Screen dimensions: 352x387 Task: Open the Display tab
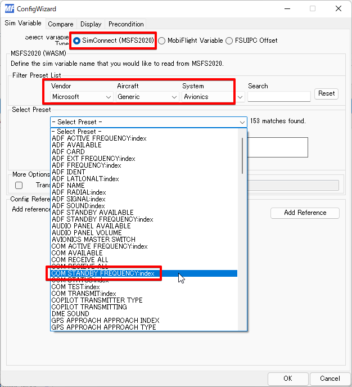click(x=91, y=24)
